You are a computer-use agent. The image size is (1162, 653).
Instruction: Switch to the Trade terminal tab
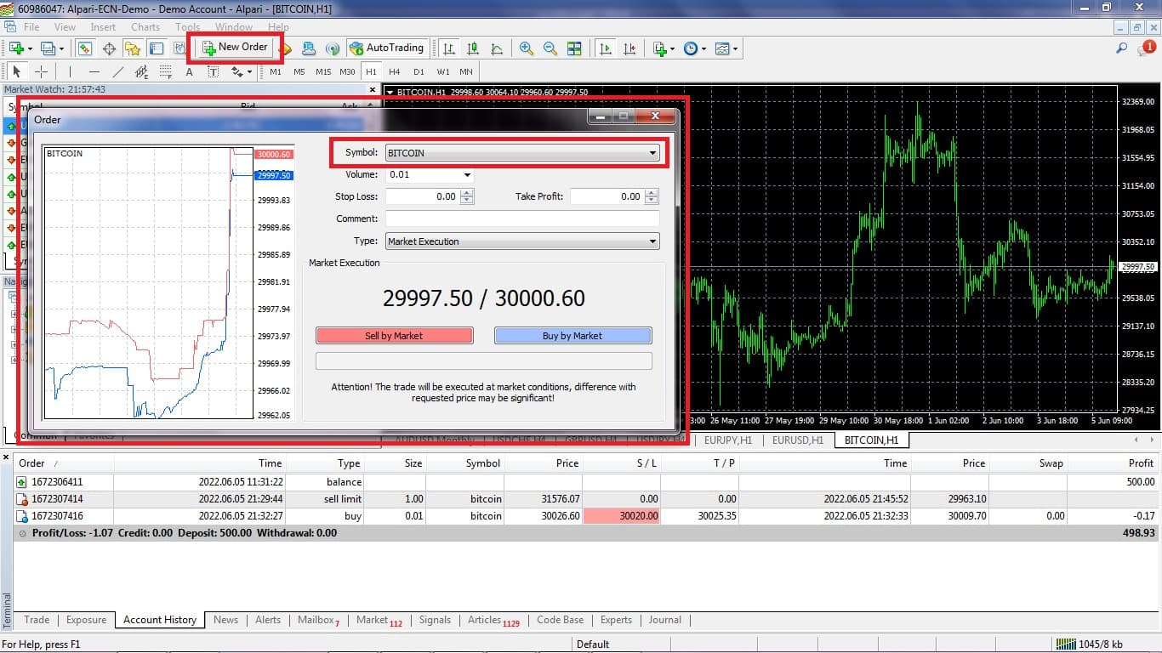37,620
